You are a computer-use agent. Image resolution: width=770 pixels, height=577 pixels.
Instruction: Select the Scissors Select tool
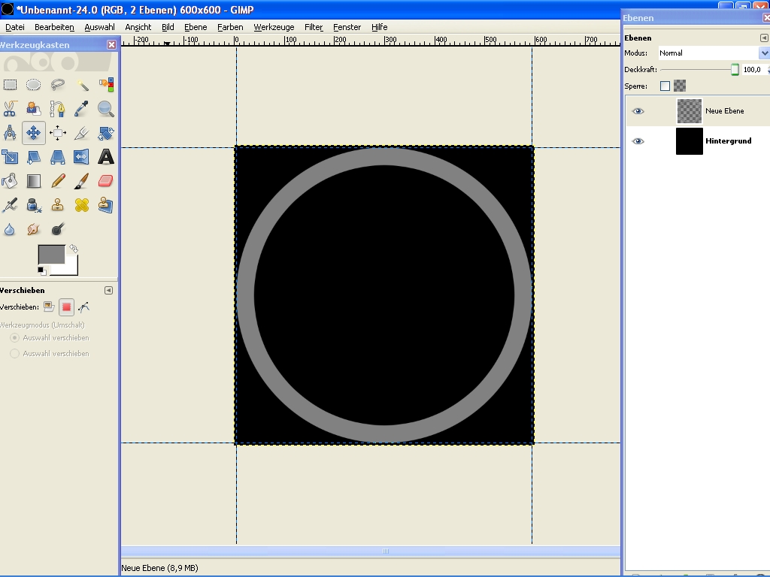click(x=10, y=109)
